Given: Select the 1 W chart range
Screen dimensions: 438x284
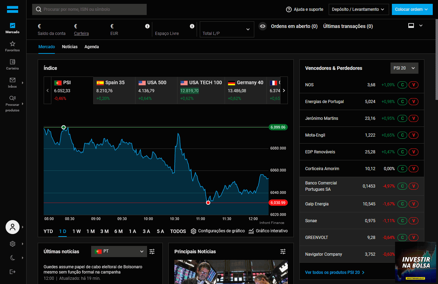Looking at the screenshot, I should coord(76,231).
